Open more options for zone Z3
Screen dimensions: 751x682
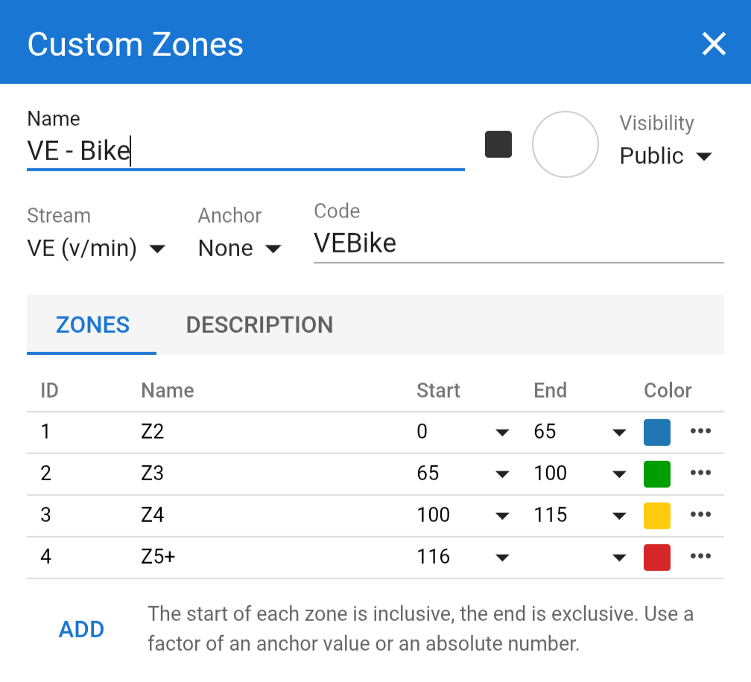tap(700, 474)
